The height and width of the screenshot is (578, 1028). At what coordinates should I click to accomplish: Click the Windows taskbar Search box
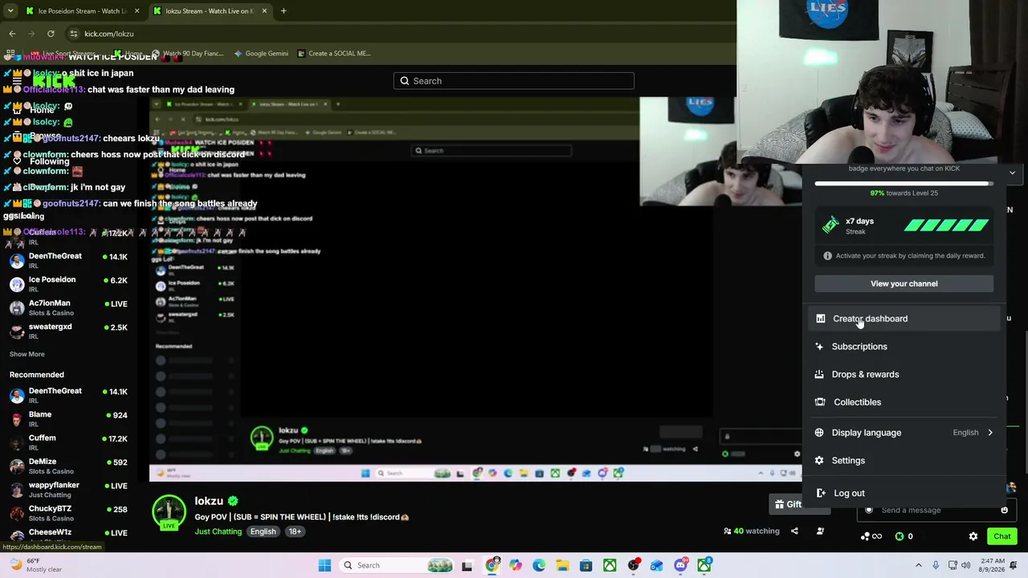[x=394, y=565]
